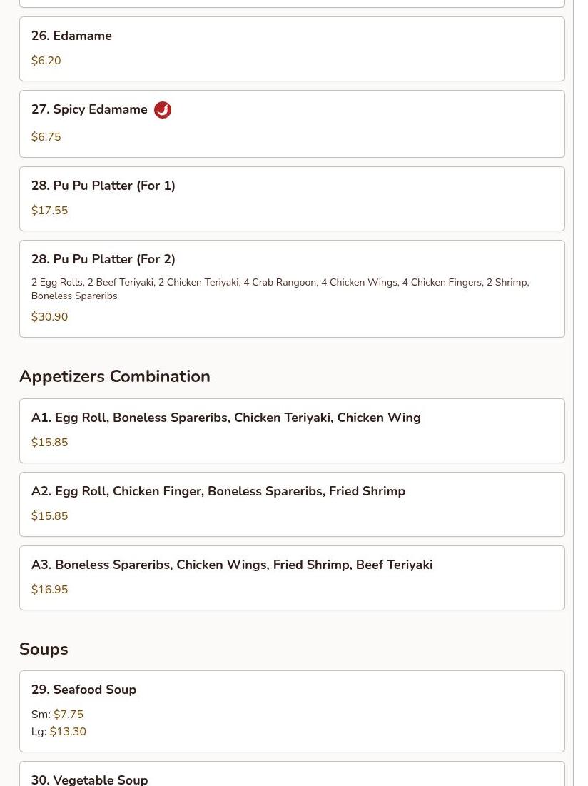Click the Soups section heading

(44, 649)
